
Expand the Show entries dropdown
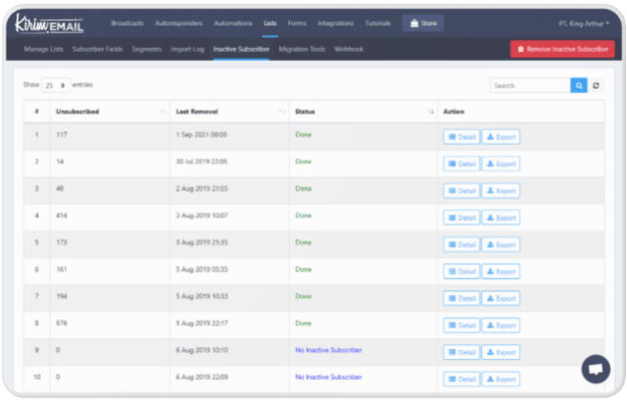57,86
